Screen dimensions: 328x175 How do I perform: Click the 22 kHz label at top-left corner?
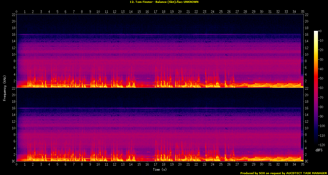[x=13, y=15]
